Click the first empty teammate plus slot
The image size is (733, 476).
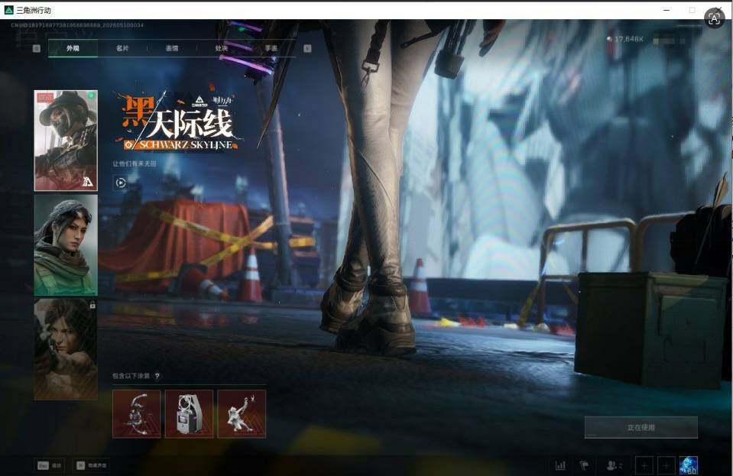pyautogui.click(x=644, y=465)
